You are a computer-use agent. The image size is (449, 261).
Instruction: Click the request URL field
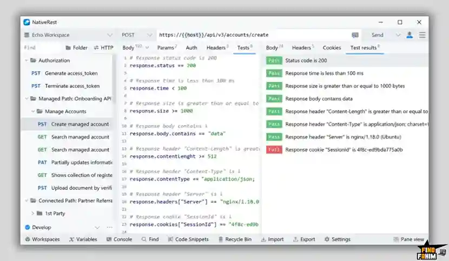[x=253, y=35]
